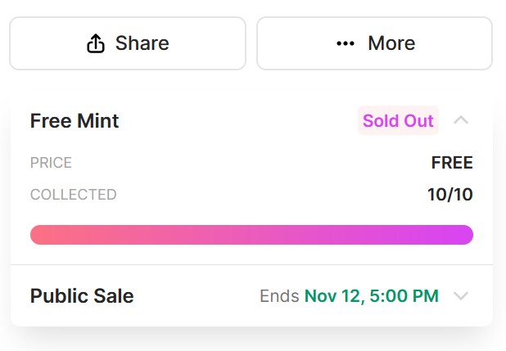Click the Sold Out badge
This screenshot has width=506, height=351.
(398, 120)
